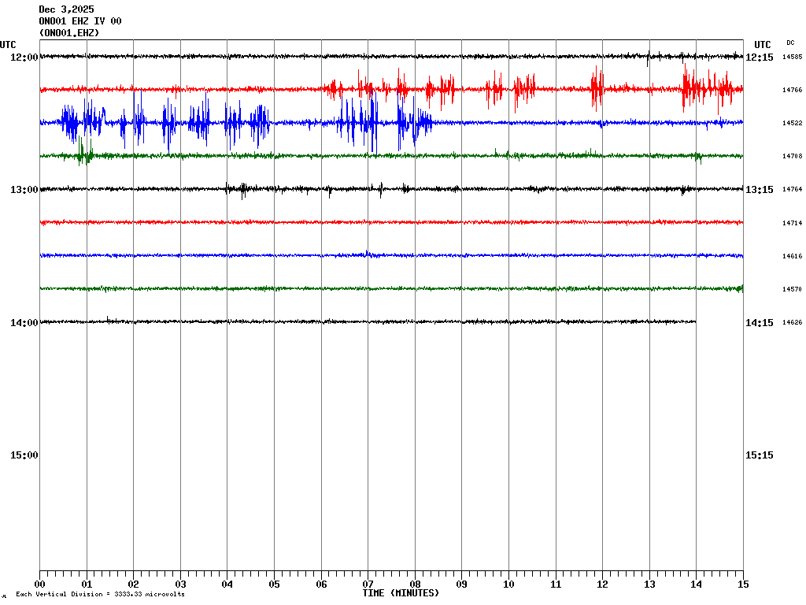
Task: Click the Each Vertical Division scale note
Action: tap(100, 595)
